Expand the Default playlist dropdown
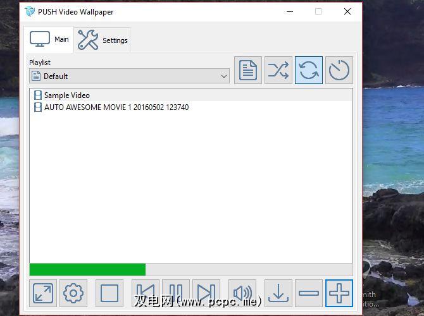Screen dimensions: 424x316 [129, 76]
